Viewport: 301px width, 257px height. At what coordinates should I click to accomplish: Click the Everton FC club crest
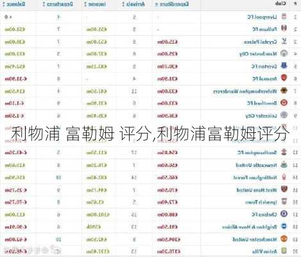[x=284, y=66]
